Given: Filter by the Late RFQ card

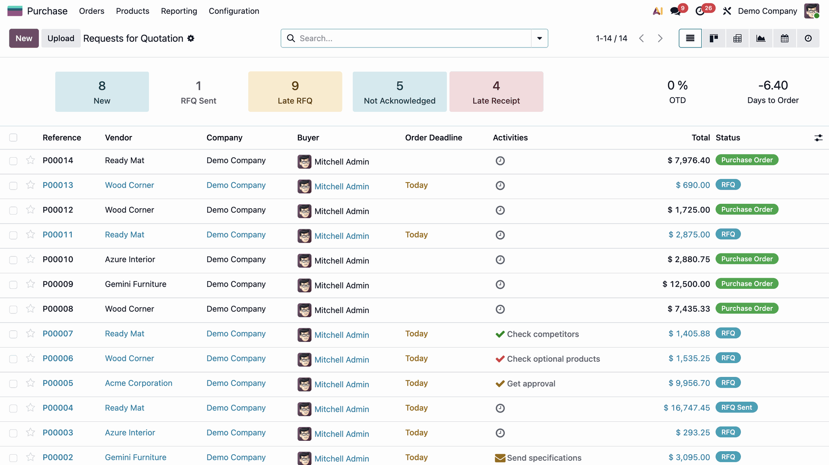Looking at the screenshot, I should click(x=295, y=92).
